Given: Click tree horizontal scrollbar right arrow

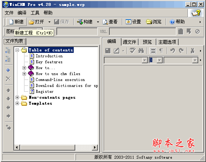Looking at the screenshot, I should coord(94,147).
